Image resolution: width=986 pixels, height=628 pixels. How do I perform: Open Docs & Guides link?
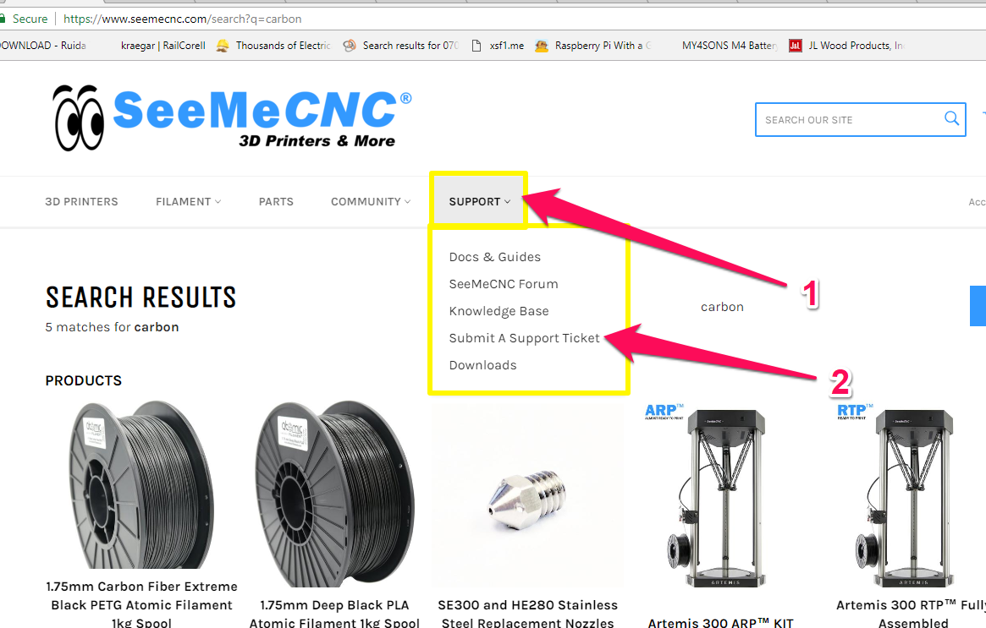pyautogui.click(x=495, y=257)
